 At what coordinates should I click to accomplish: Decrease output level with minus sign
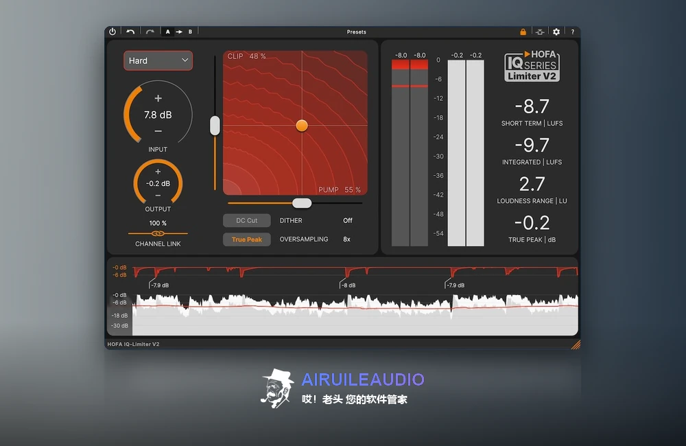point(158,195)
